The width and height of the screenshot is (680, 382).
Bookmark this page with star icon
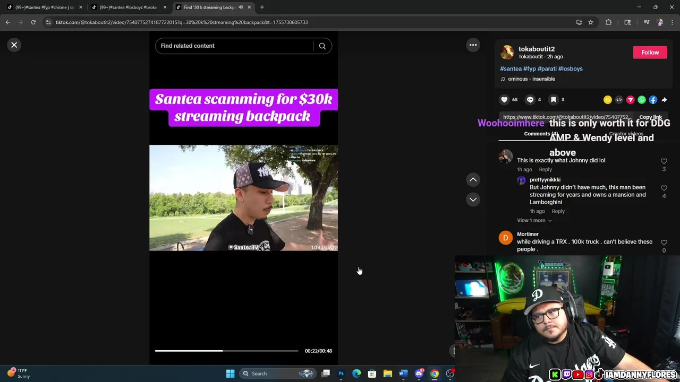pyautogui.click(x=590, y=22)
